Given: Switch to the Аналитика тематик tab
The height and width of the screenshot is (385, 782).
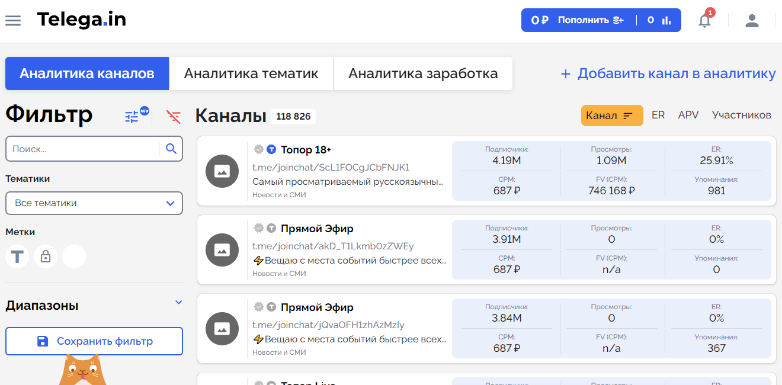Looking at the screenshot, I should (x=251, y=73).
